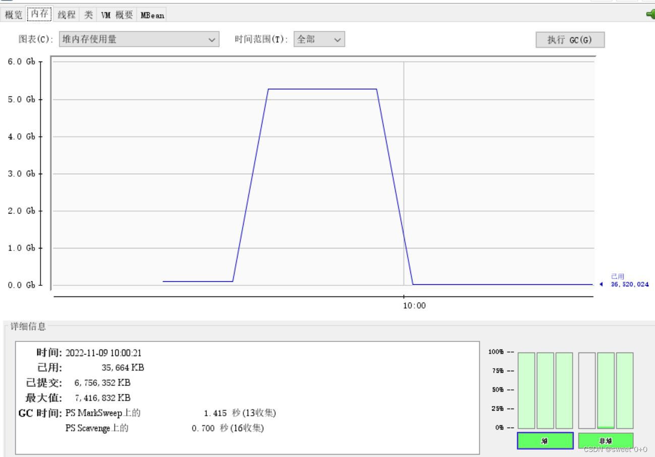655x457 pixels.
Task: Click the 已用 36,520,024 chart legend label
Action: tap(630, 280)
